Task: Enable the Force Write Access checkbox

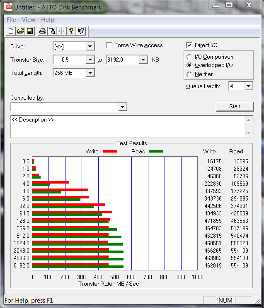Action: (109, 45)
